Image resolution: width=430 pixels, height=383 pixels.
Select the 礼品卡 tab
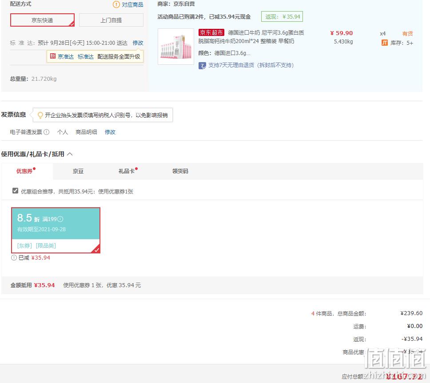(x=127, y=171)
